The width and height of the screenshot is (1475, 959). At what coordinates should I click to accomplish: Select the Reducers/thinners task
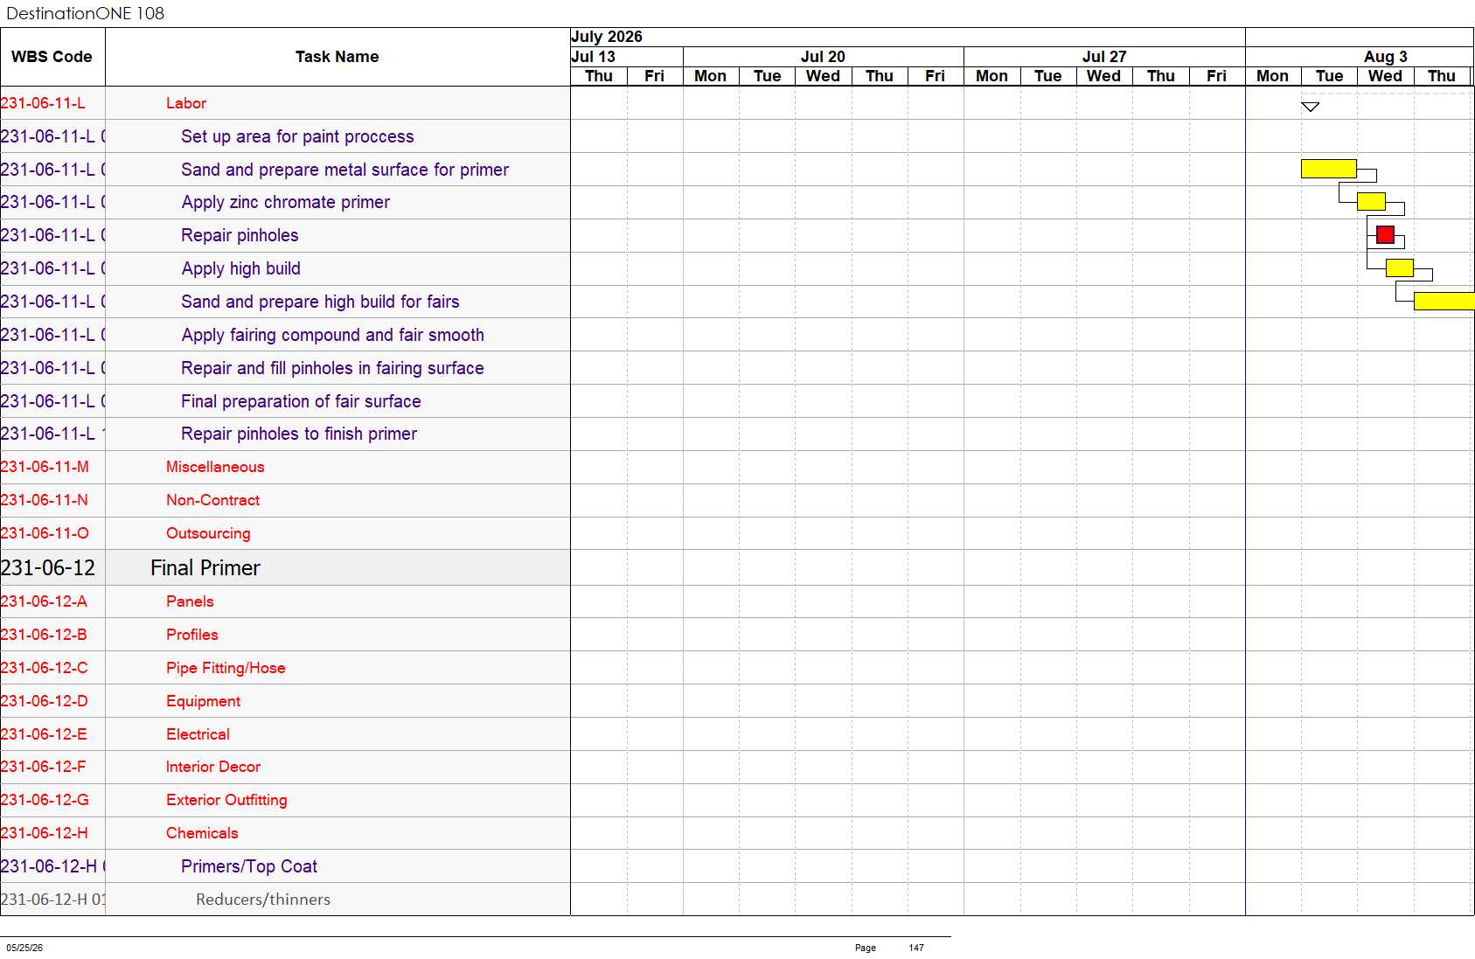point(263,900)
